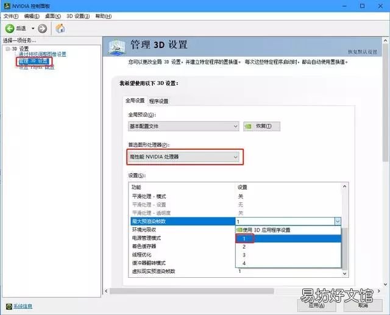Choose option 3 in the dropdown list
Screen dimensions: 390x315
tap(288, 255)
